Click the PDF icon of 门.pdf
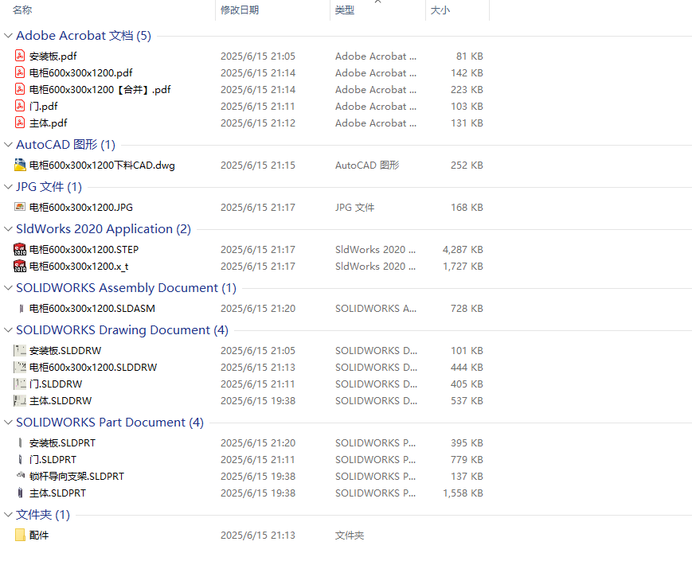The height and width of the screenshot is (561, 692). pyautogui.click(x=20, y=106)
